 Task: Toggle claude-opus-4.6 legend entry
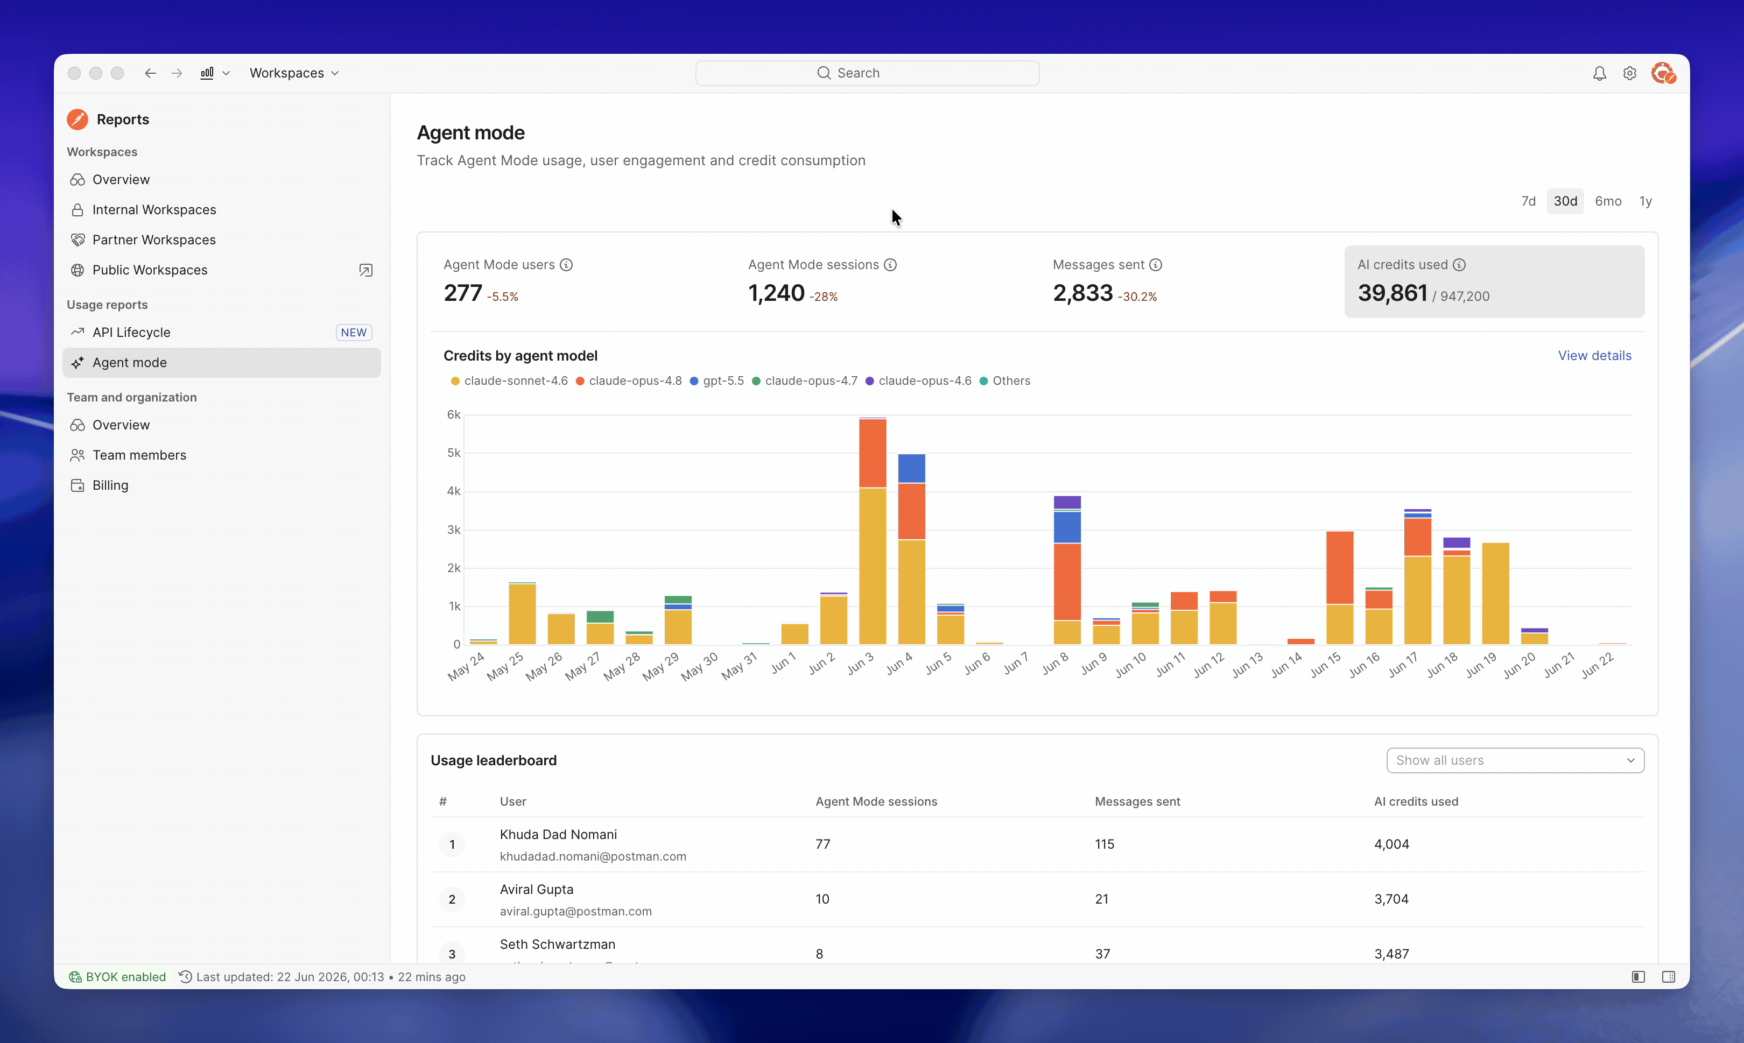(918, 381)
